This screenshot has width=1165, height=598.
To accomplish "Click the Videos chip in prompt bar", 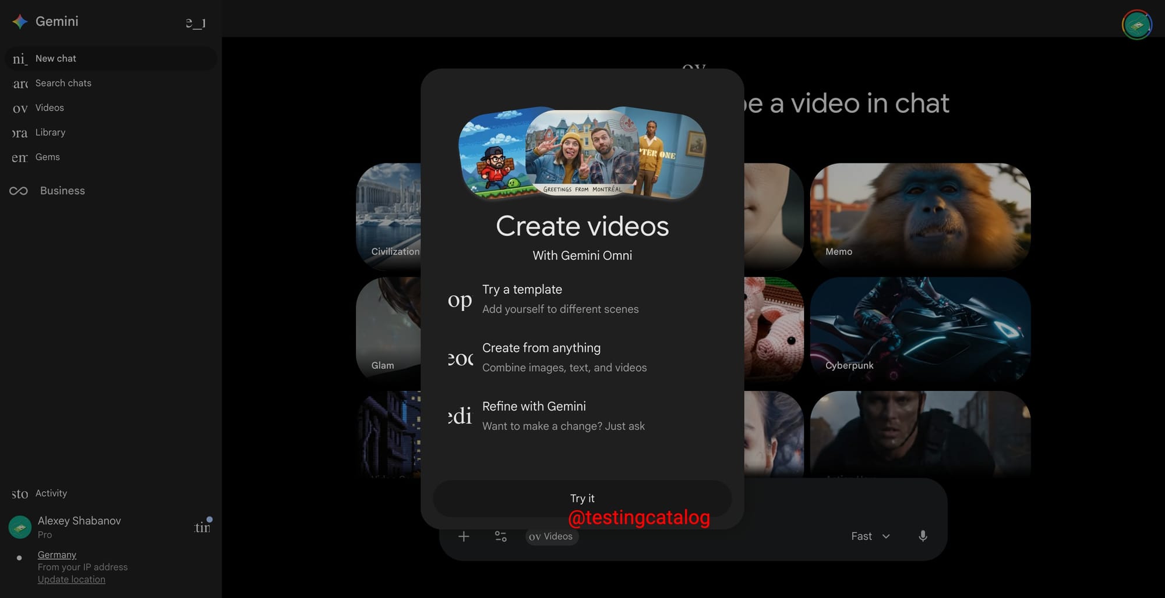I will [x=551, y=536].
